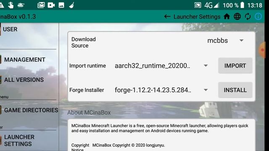Screen dimensions: 269x151
Task: Click the Launcher Settings title text
Action: tap(197, 17)
